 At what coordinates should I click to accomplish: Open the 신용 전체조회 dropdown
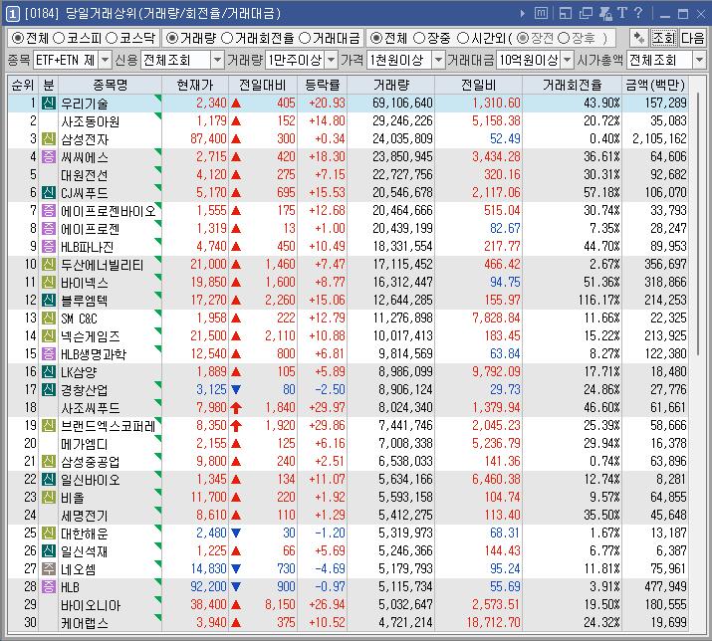(x=217, y=60)
